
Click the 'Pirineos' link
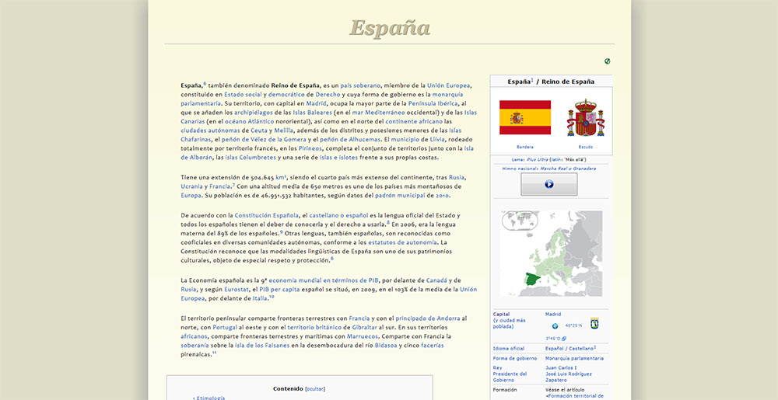pos(310,148)
